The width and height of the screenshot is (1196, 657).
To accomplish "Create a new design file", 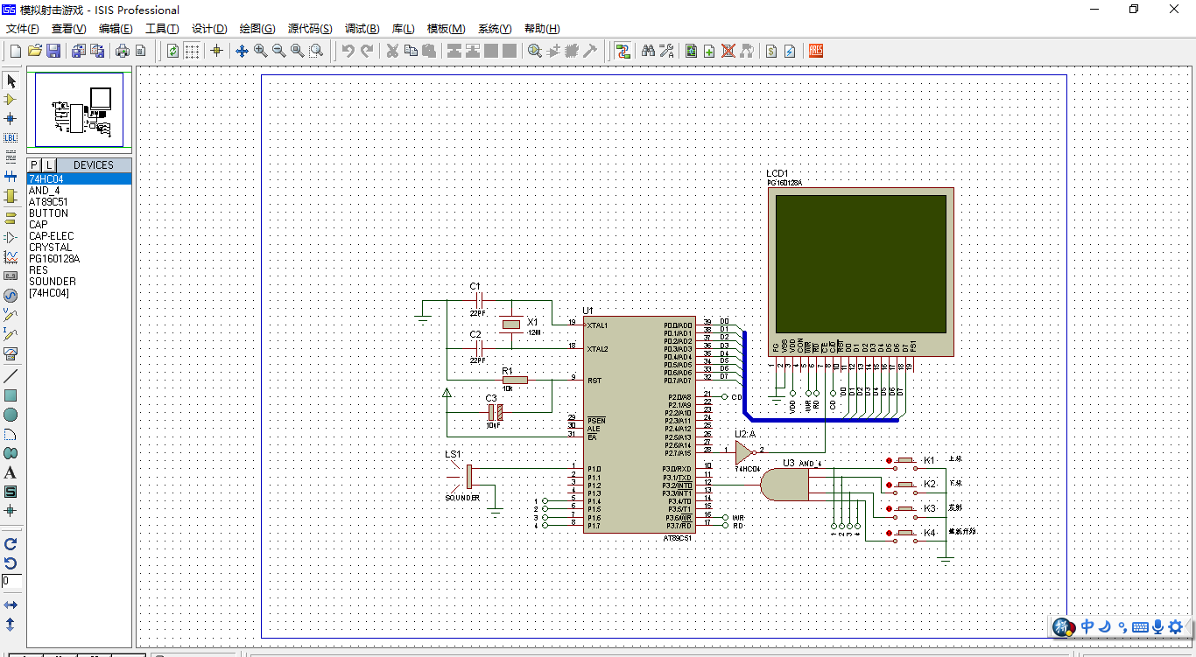I will click(16, 52).
